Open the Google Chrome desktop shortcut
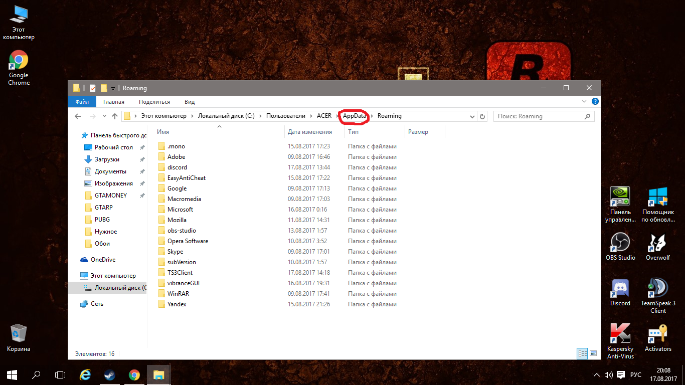Screen dimensions: 685x385 coord(19,68)
